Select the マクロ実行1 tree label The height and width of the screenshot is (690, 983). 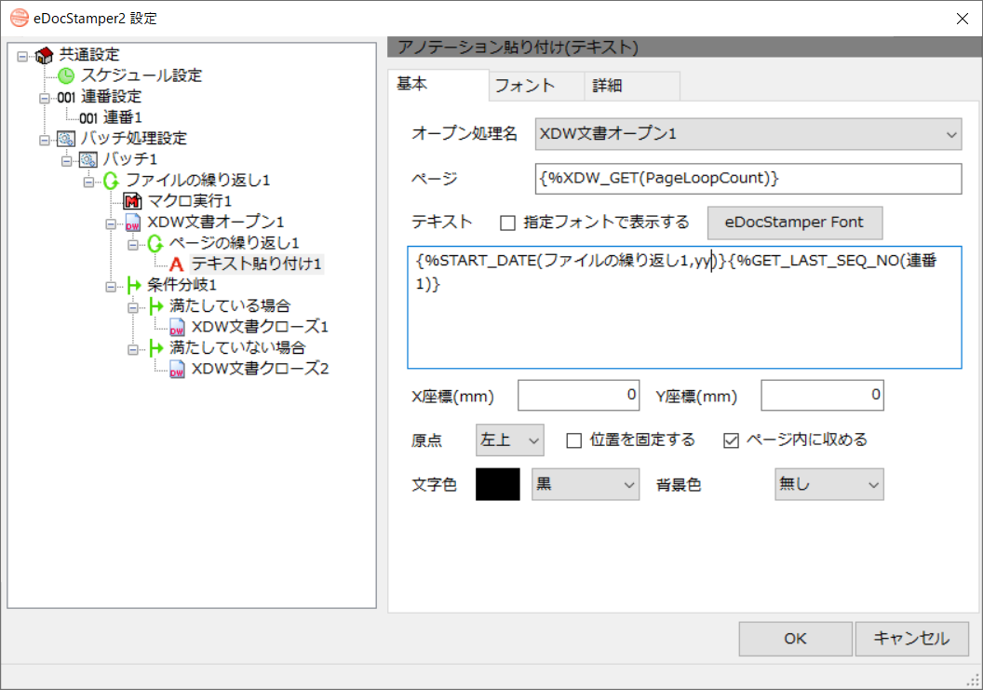(189, 201)
